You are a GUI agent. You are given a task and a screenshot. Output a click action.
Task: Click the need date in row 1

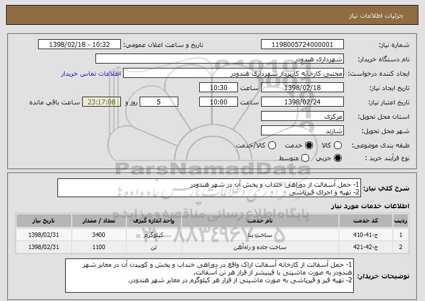click(44, 235)
